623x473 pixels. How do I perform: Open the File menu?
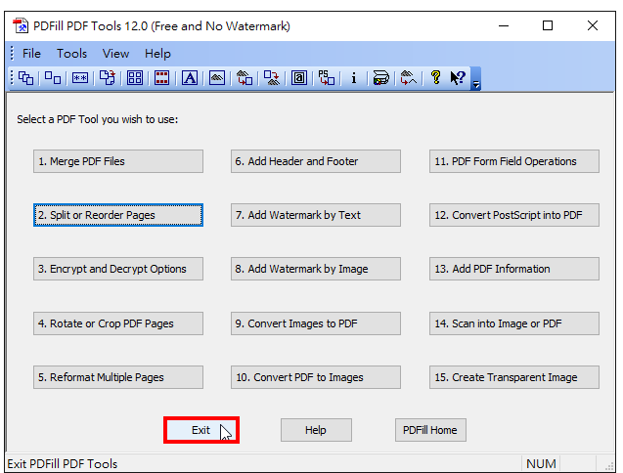click(x=31, y=53)
